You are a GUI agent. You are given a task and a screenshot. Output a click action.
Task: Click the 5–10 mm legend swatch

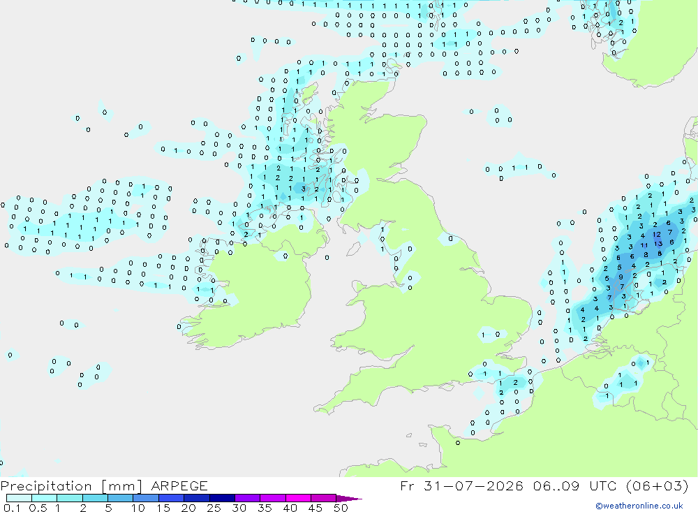tap(121, 498)
